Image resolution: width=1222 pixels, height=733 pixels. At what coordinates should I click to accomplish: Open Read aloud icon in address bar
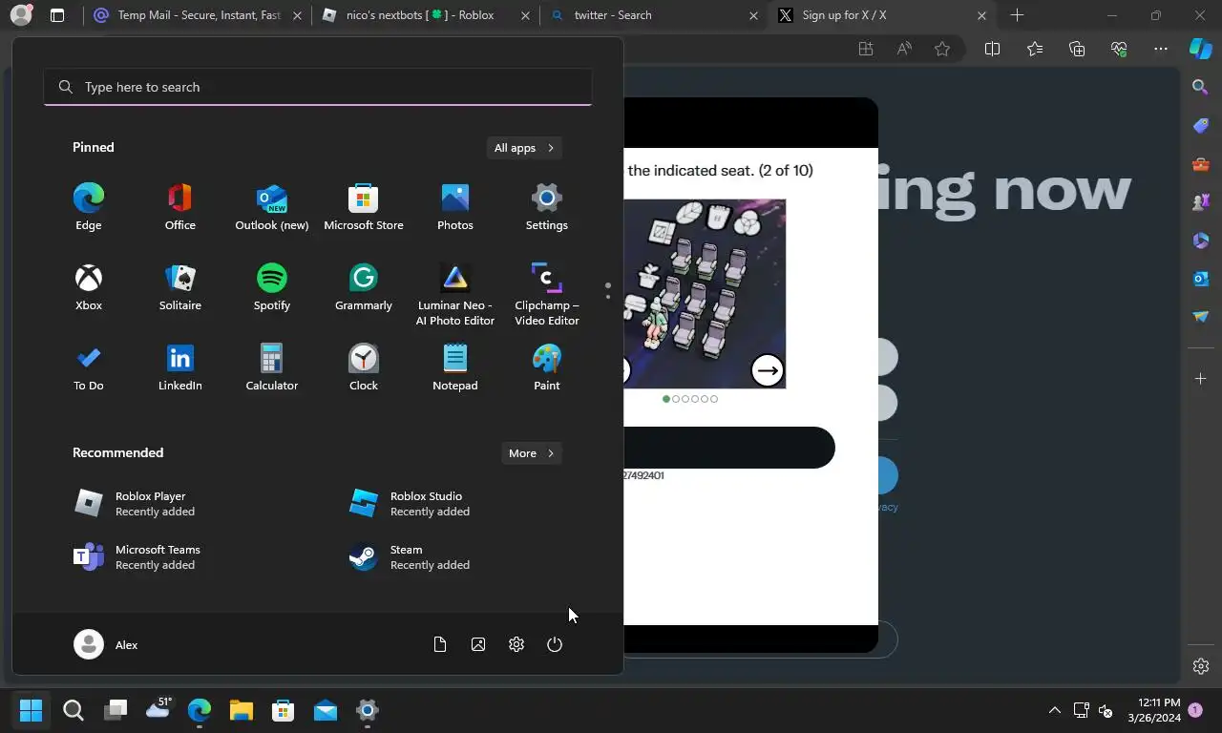(904, 49)
